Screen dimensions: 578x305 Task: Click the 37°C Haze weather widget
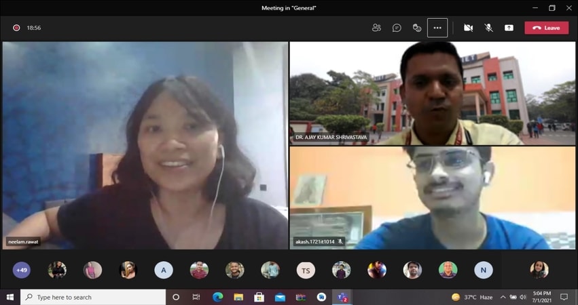tap(473, 297)
